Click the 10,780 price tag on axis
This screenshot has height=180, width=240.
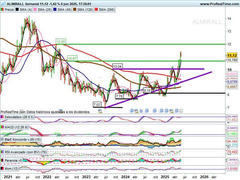coord(232,60)
